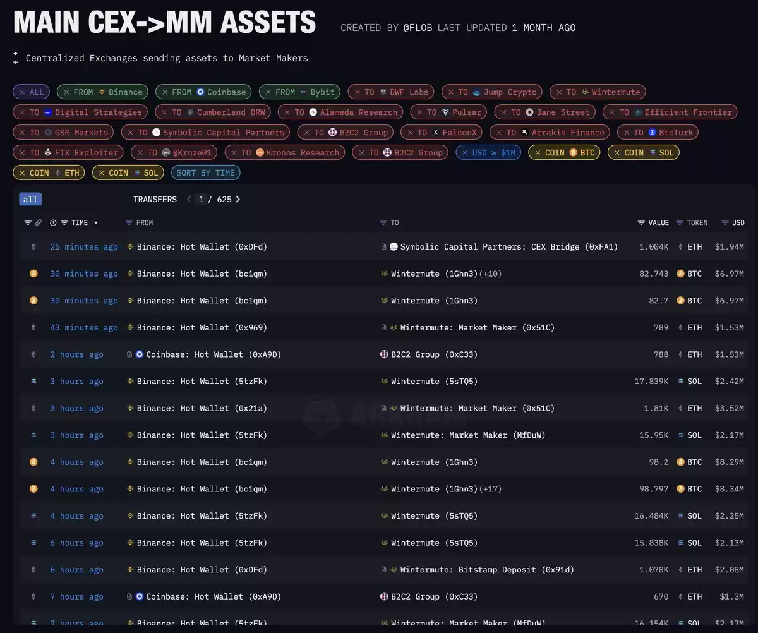Open the TIME sort dropdown caret
The width and height of the screenshot is (758, 633).
[x=96, y=223]
